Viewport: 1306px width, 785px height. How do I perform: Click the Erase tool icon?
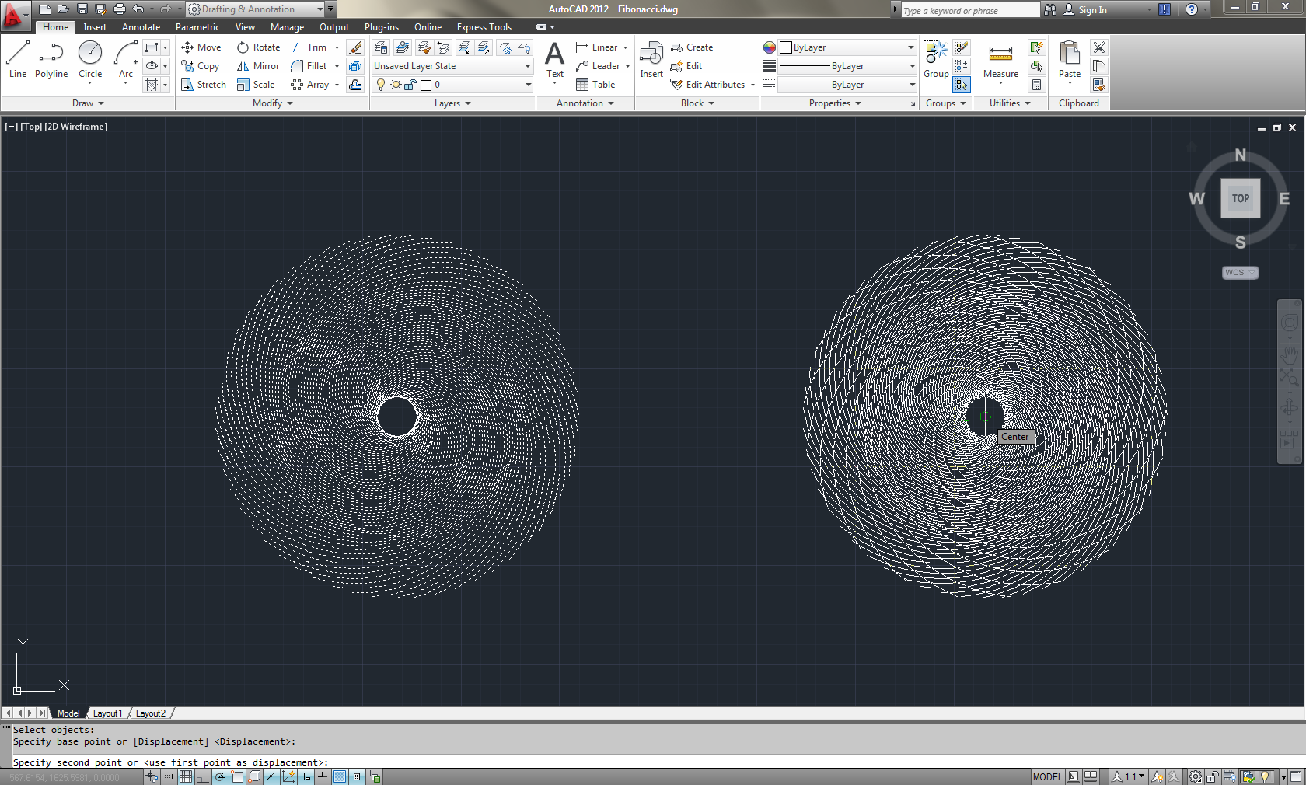tap(355, 47)
